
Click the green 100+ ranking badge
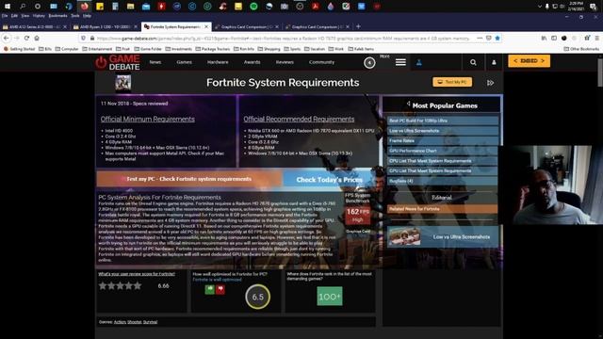coord(330,297)
